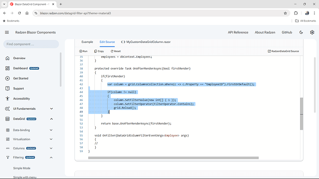This screenshot has width=319, height=179.
Task: Click the Virtualization icon
Action: click(x=8, y=139)
